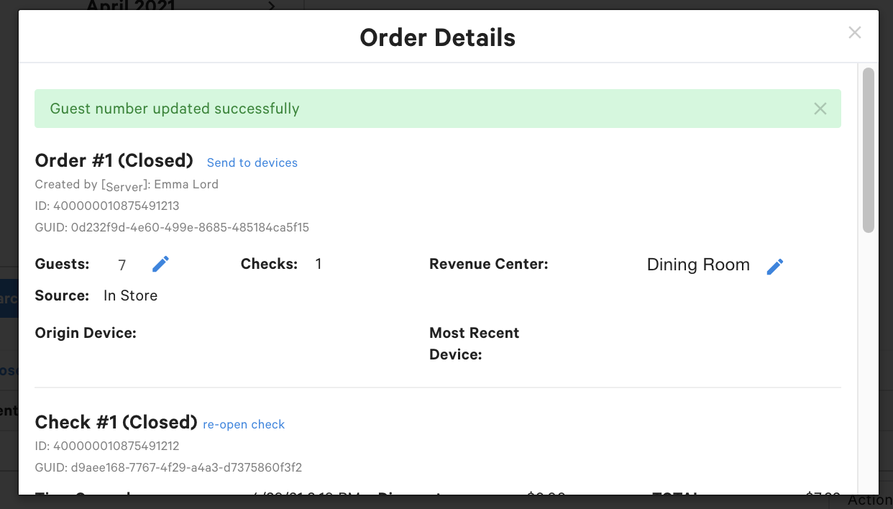The width and height of the screenshot is (893, 509).
Task: Click the Send to devices link
Action: [x=252, y=162]
